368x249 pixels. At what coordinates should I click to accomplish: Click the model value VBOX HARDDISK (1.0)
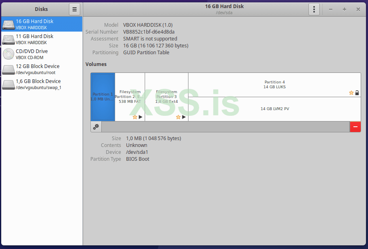(148, 25)
